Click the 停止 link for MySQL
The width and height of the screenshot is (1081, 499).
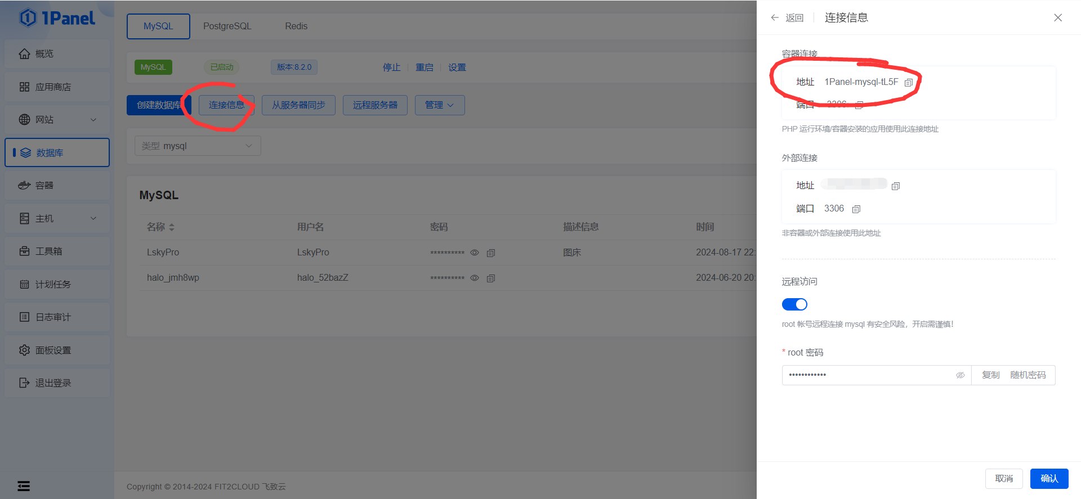(x=391, y=68)
